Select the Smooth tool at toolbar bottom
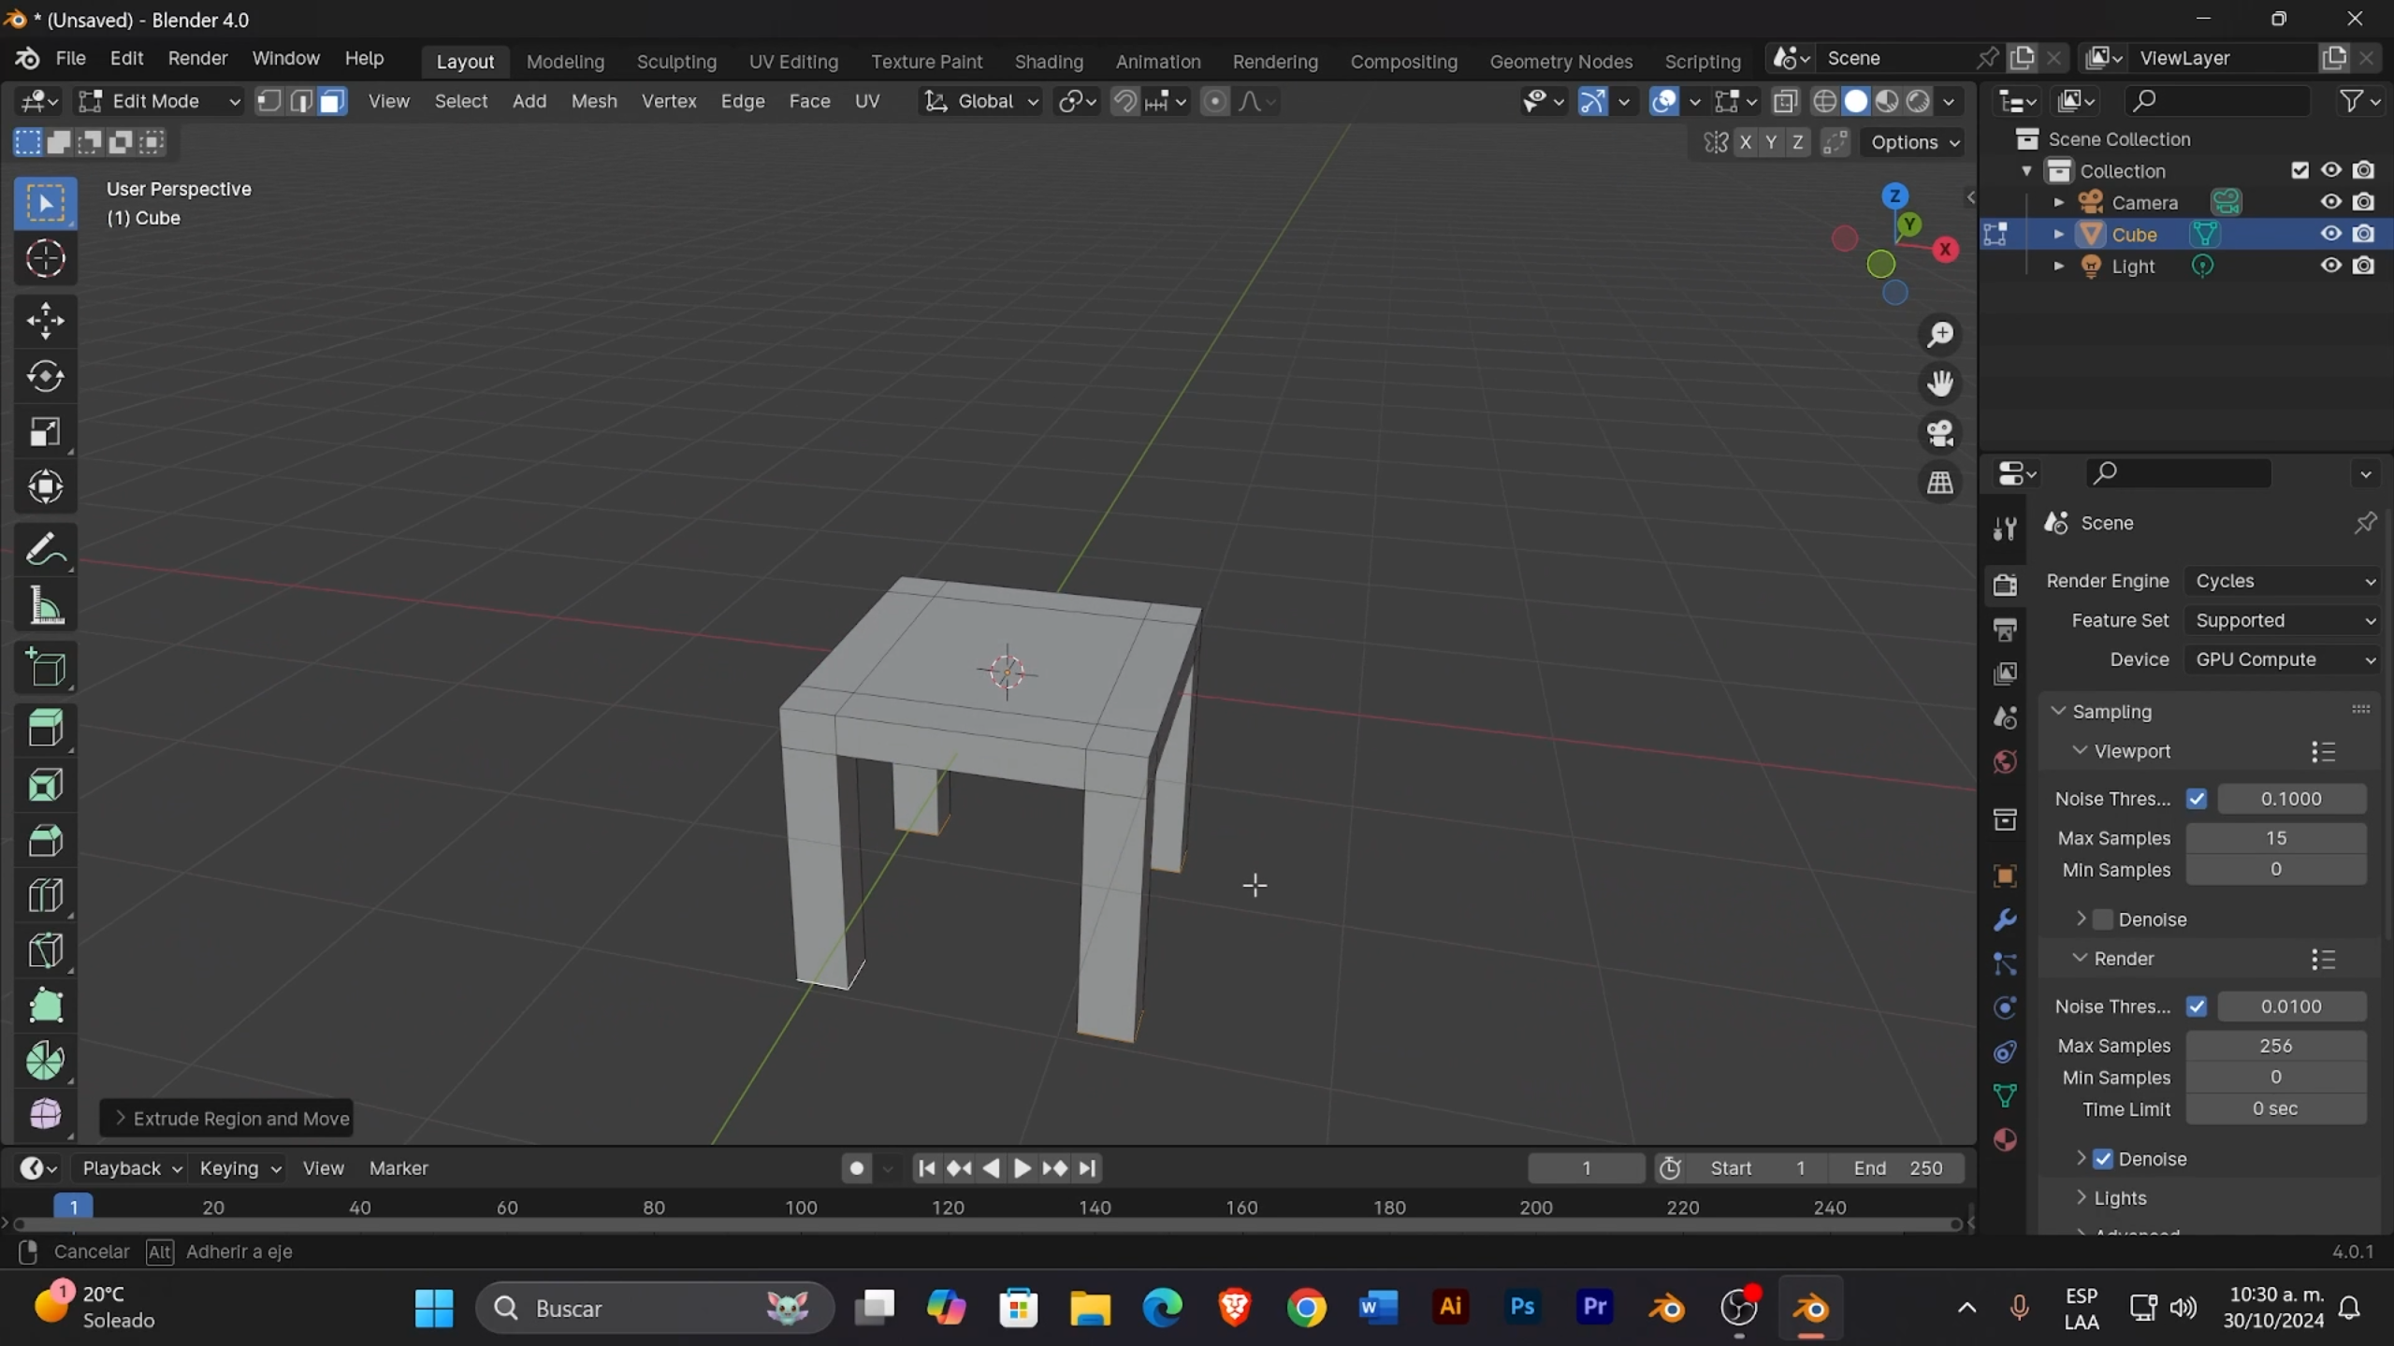Image resolution: width=2394 pixels, height=1346 pixels. click(45, 1115)
